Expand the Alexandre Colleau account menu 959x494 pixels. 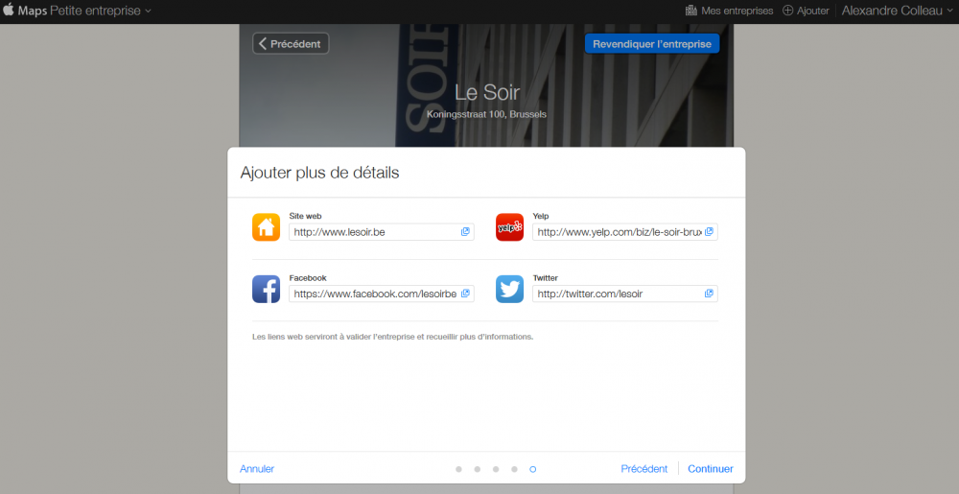897,11
